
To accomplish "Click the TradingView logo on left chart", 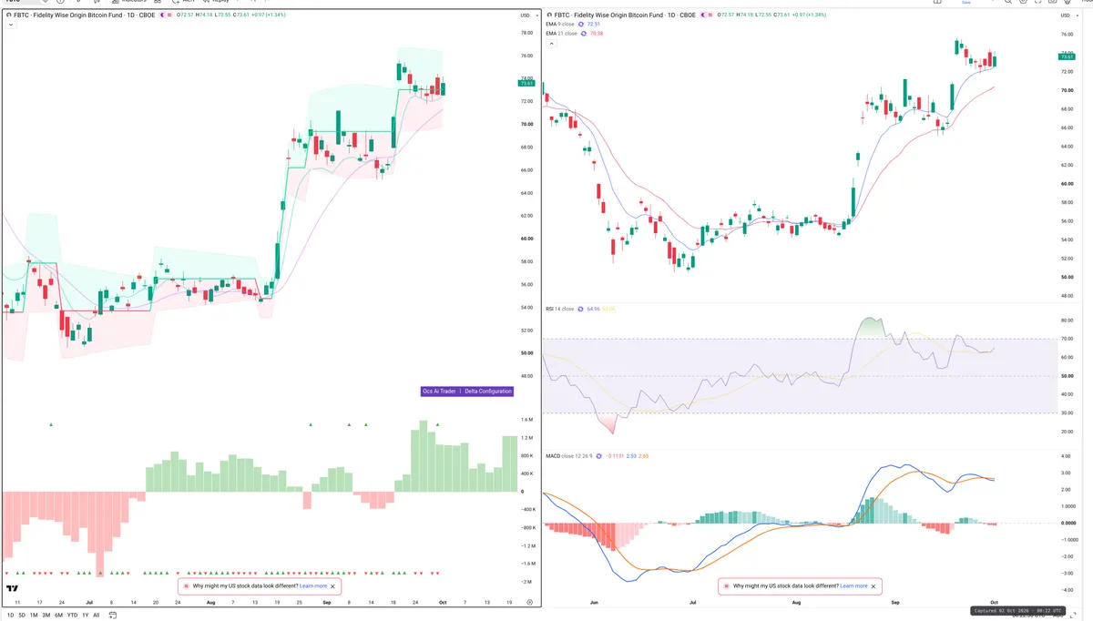I will point(14,588).
